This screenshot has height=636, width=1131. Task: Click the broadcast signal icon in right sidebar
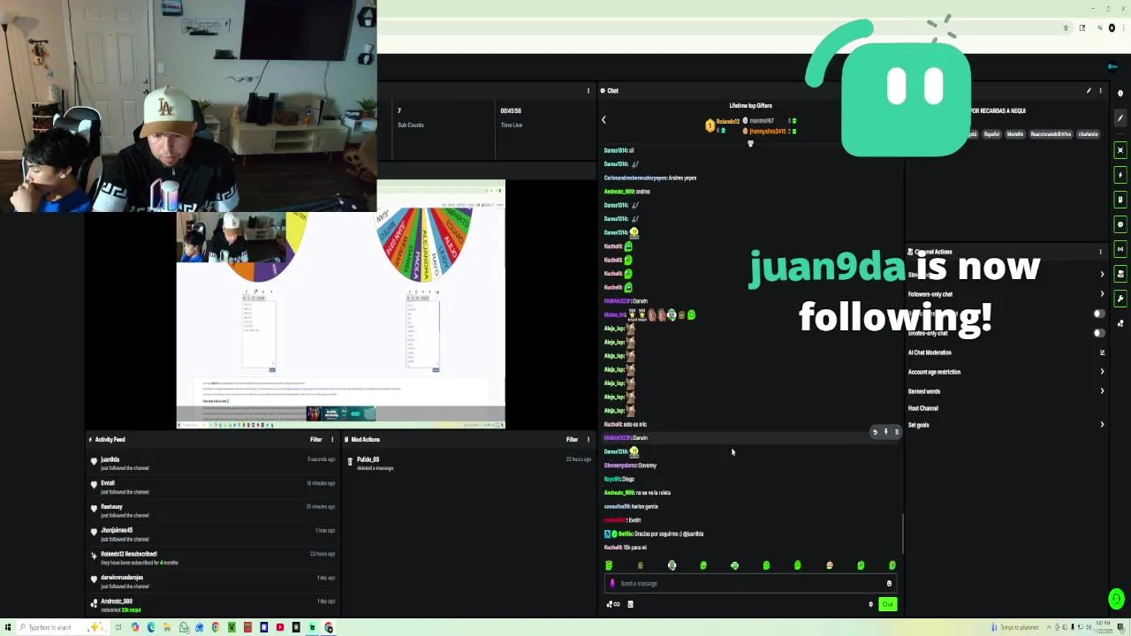pyautogui.click(x=1120, y=249)
